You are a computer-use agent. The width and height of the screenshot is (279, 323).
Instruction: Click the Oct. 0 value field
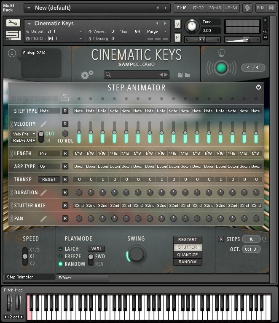pos(251,249)
